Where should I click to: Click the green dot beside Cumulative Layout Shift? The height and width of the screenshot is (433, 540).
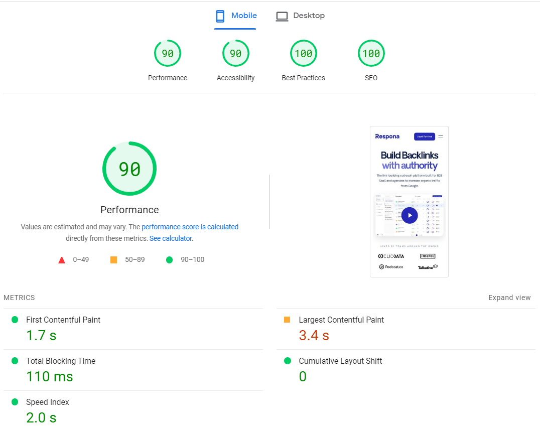(287, 360)
